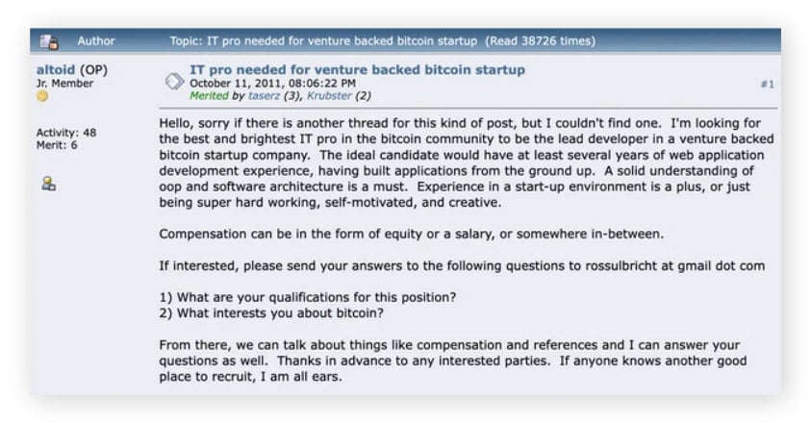Click the 'What interests you about bitcoin' line
Image resolution: width=811 pixels, height=424 pixels.
271,313
